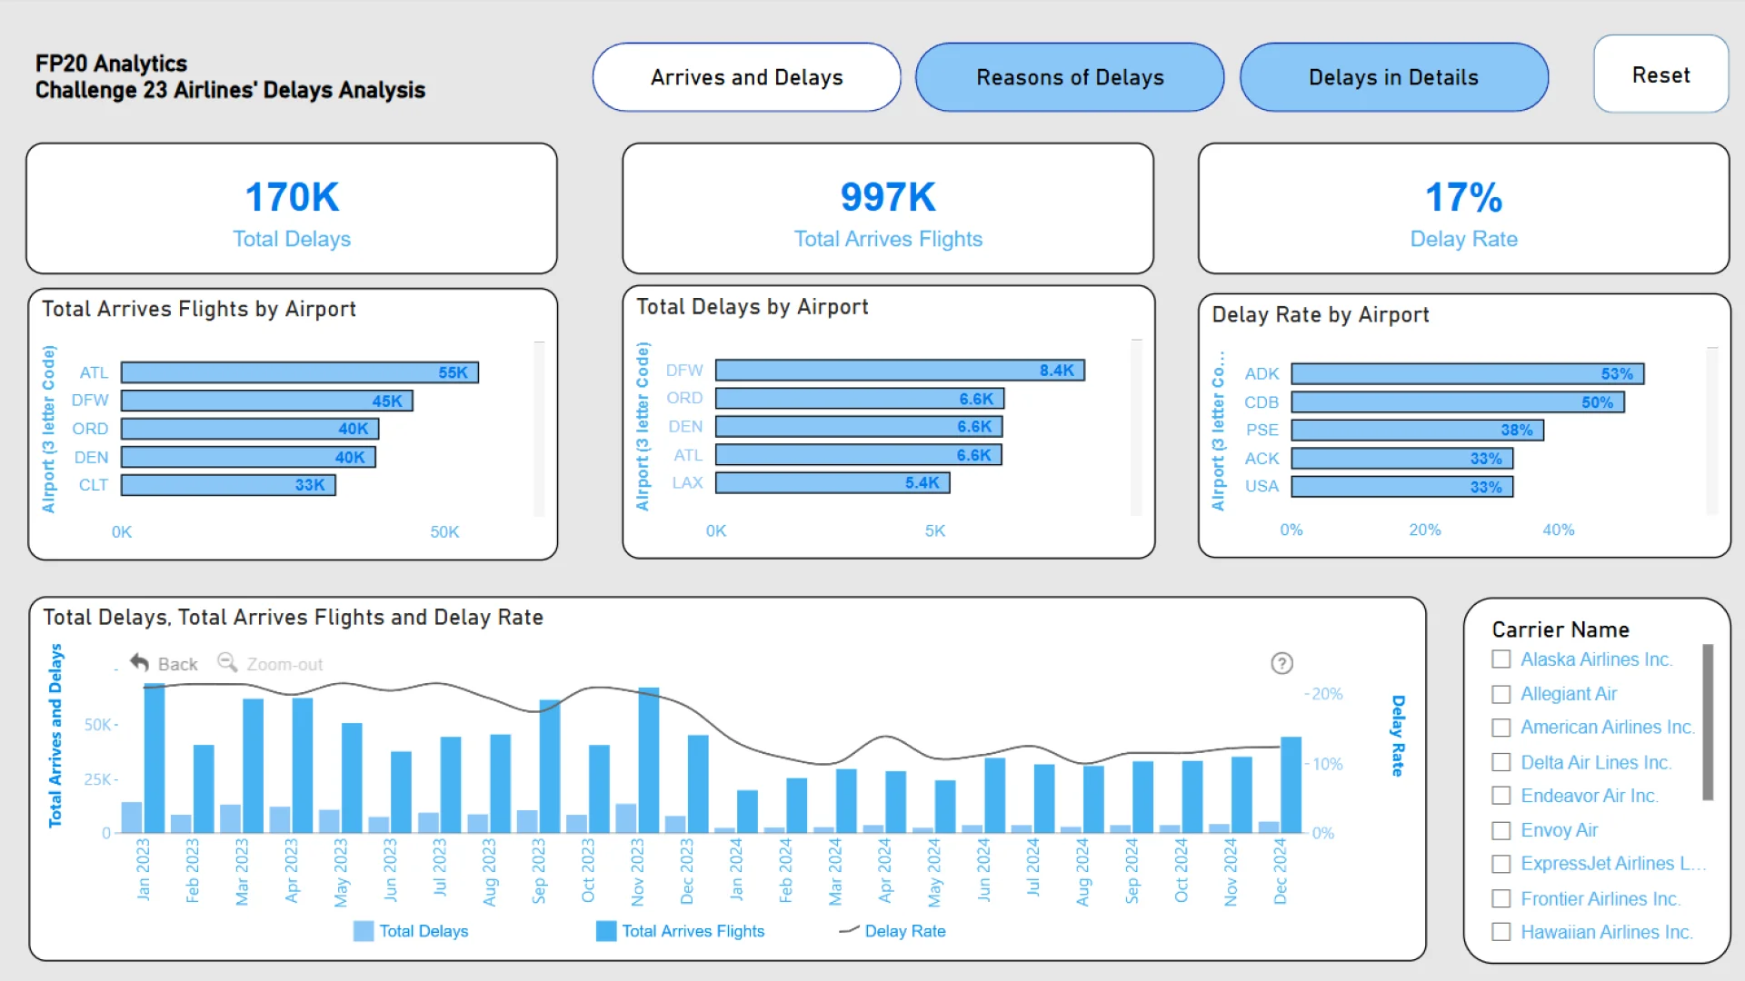
Task: Click the Back arrow icon in the chart
Action: coord(139,663)
